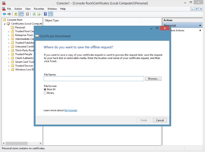Collapse Certificates (Local Computer) tree node

5,24
